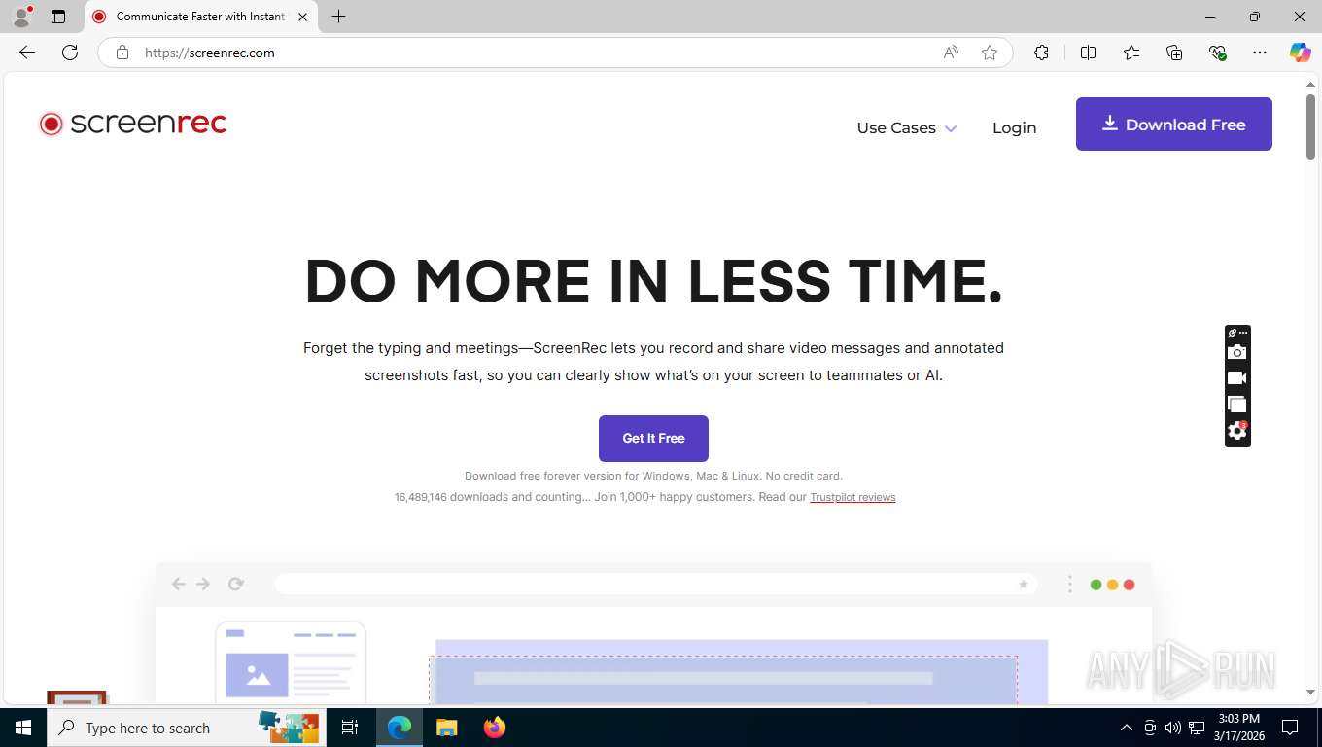Click the puzzle pieces icon in taskbar search
The image size is (1322, 747).
[289, 727]
